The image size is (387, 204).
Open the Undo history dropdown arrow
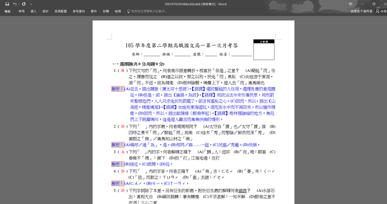click(19, 4)
